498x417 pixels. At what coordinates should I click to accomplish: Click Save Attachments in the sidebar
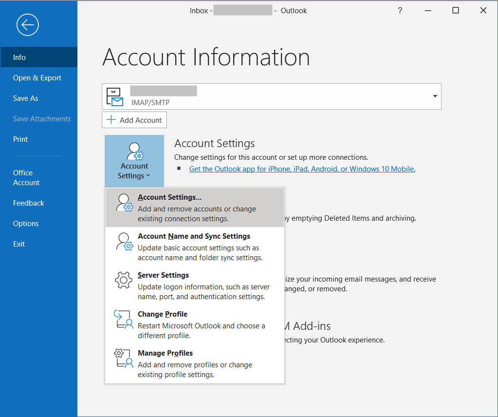[39, 119]
